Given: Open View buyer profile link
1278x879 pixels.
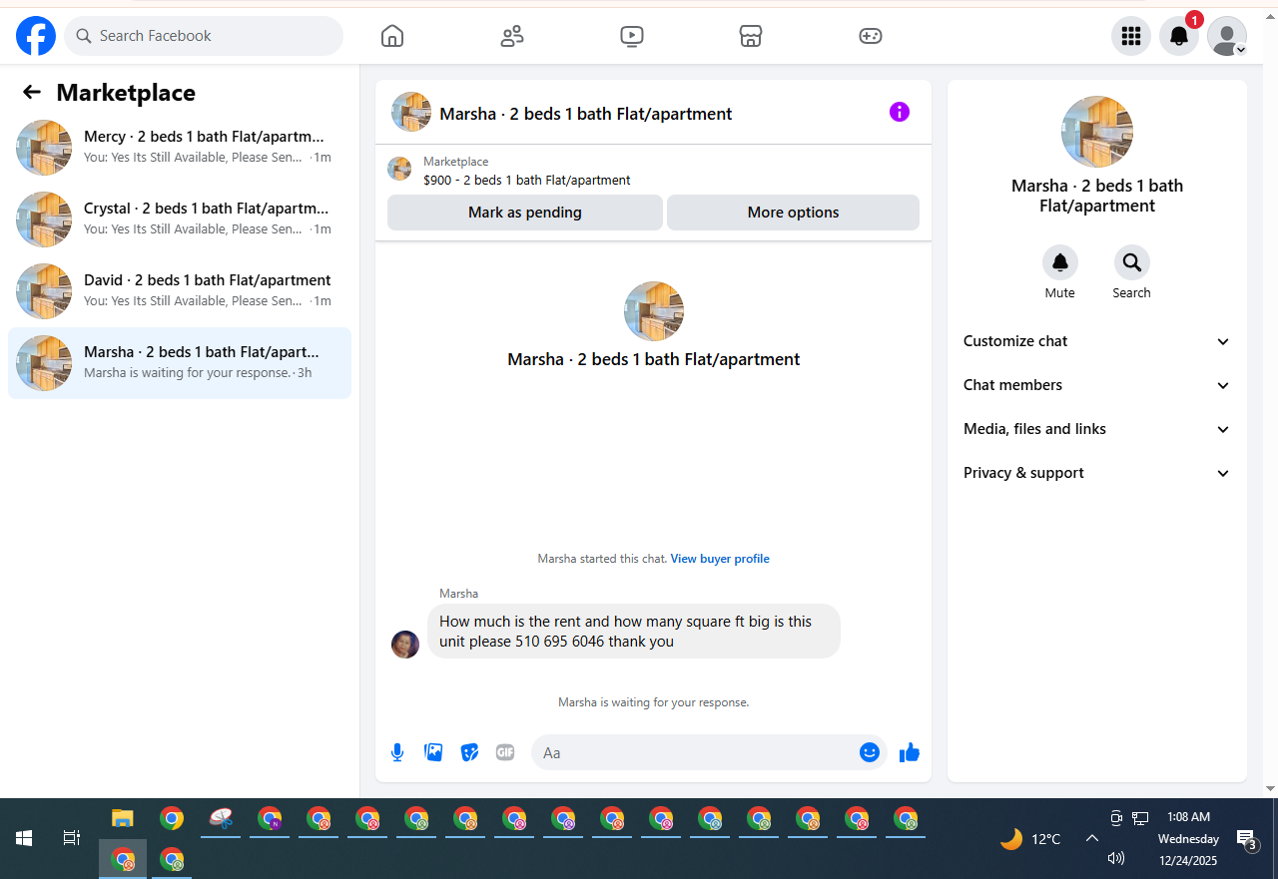Looking at the screenshot, I should [x=720, y=559].
